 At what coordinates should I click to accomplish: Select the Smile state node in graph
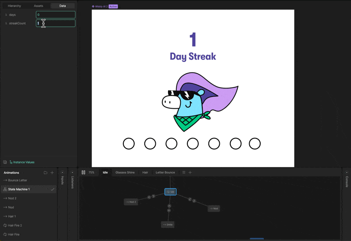[x=168, y=224]
